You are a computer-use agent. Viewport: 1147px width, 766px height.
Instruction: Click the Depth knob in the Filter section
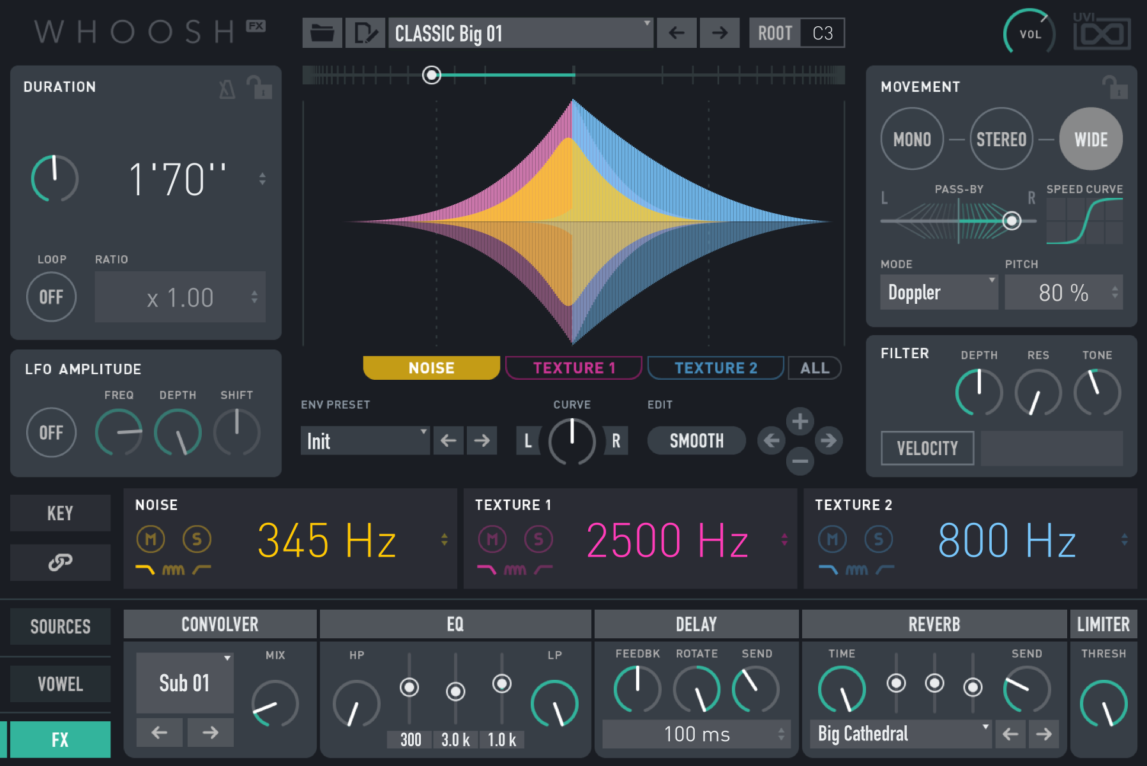(978, 392)
